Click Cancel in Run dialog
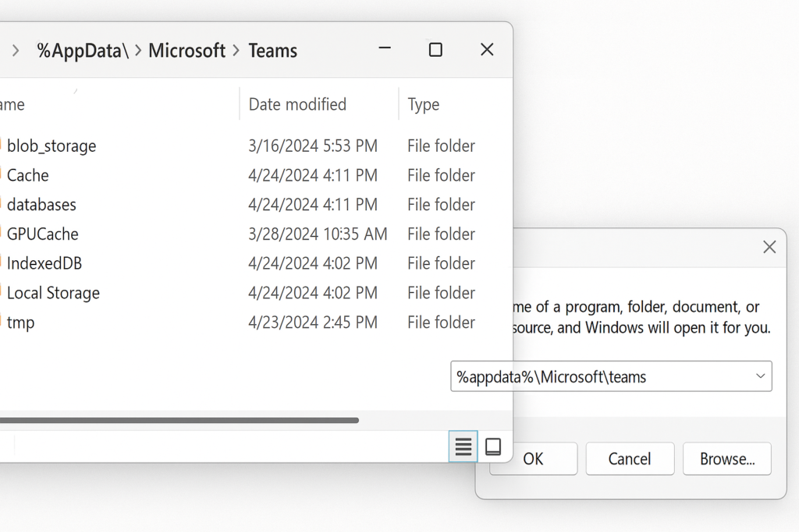Viewport: 799px width, 532px height. tap(630, 459)
